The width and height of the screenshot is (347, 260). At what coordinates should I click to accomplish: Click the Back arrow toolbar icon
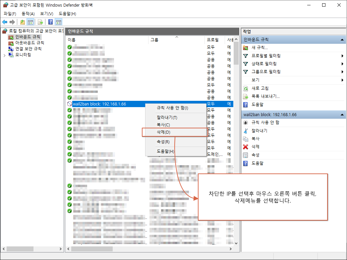tap(5, 22)
